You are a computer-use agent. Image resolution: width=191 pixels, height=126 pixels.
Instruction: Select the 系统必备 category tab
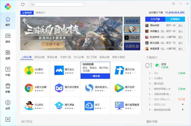pyautogui.click(x=104, y=57)
